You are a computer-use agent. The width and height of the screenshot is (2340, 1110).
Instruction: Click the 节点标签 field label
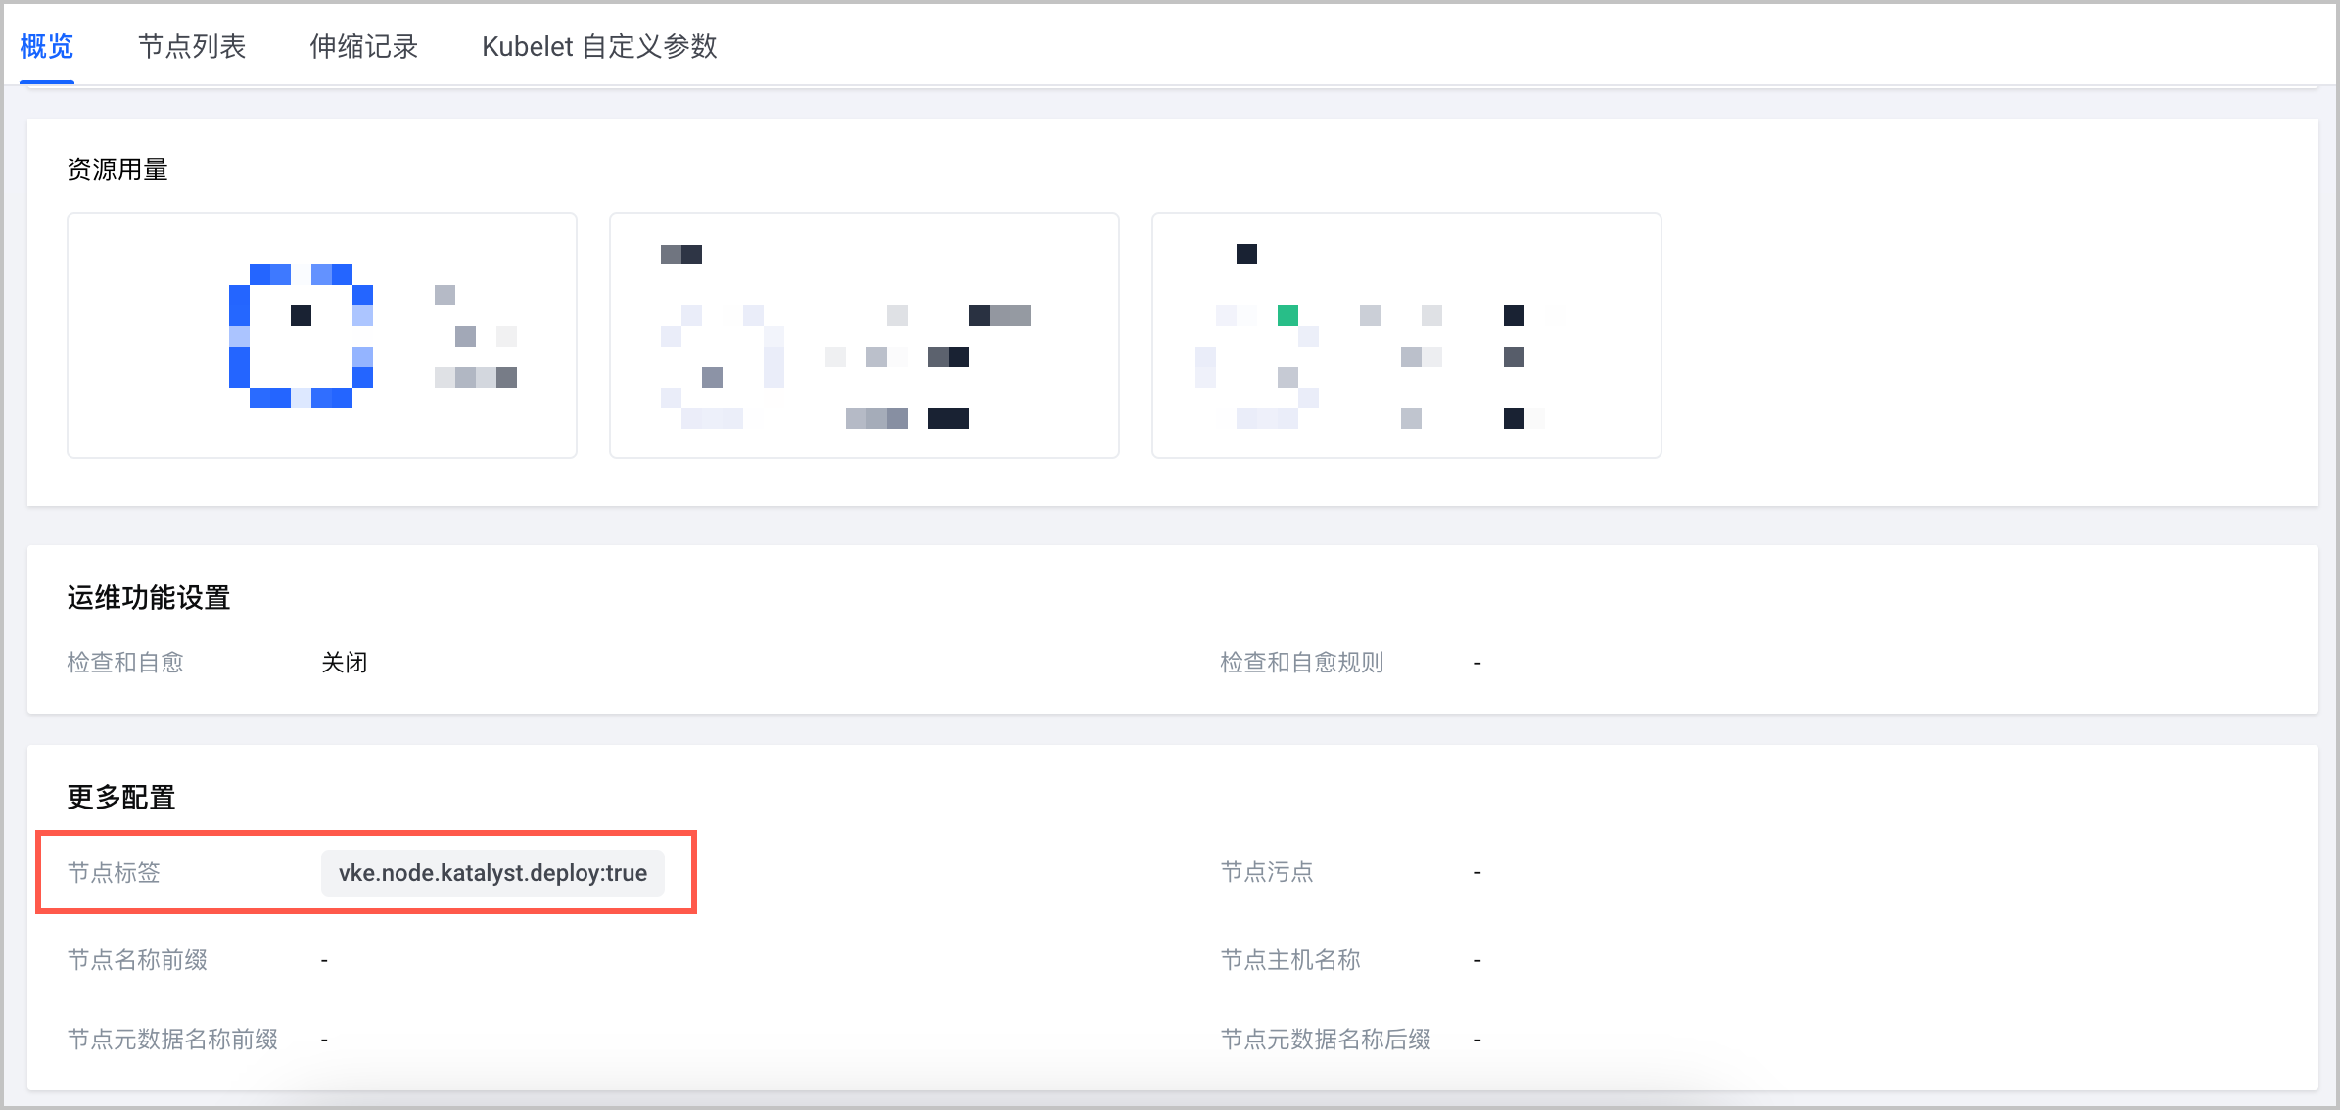[114, 872]
